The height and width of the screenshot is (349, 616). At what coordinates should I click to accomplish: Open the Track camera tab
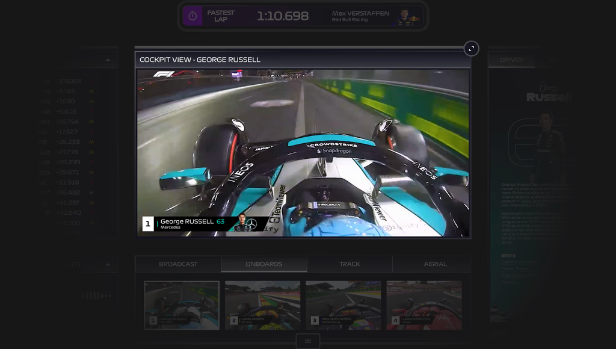[350, 264]
